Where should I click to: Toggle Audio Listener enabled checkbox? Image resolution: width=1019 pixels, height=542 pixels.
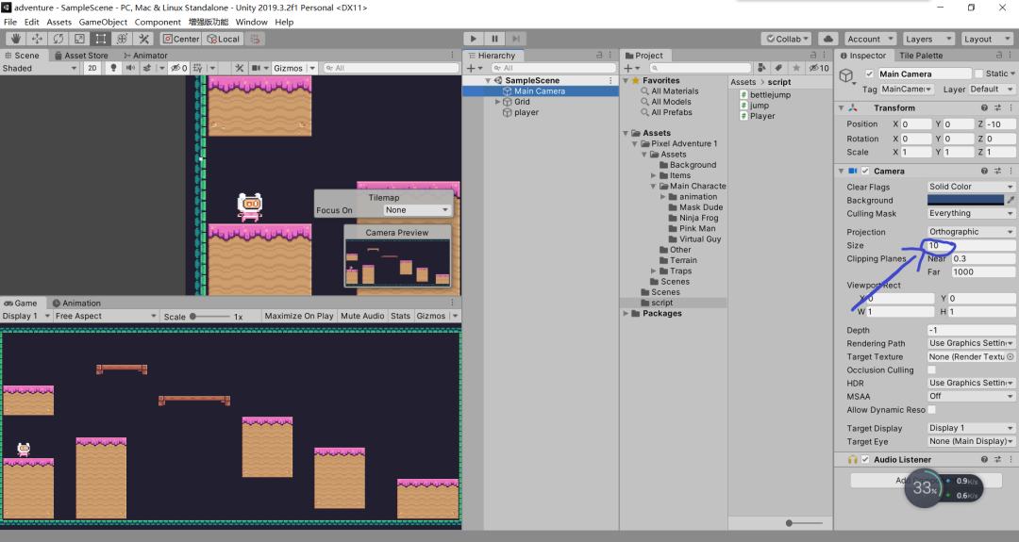865,460
